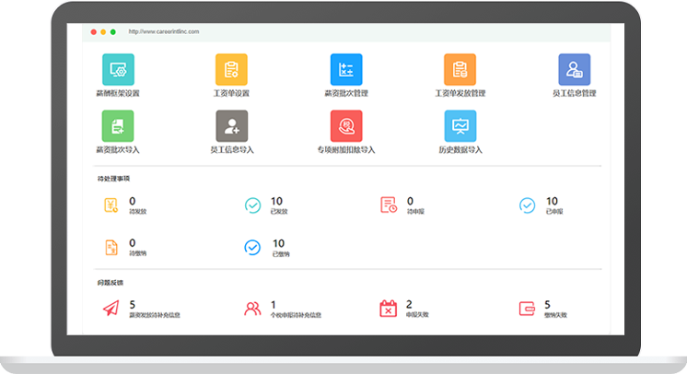This screenshot has height=374, width=687.
Task: Open 员工信息管理 employee info icon
Action: click(x=574, y=70)
